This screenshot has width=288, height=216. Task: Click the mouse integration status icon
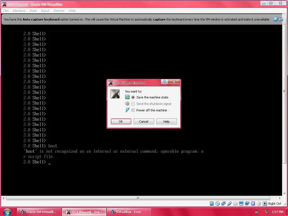pyautogui.click(x=259, y=204)
